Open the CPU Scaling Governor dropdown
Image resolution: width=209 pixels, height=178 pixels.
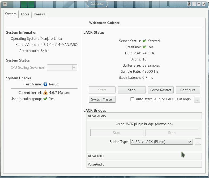click(62, 67)
